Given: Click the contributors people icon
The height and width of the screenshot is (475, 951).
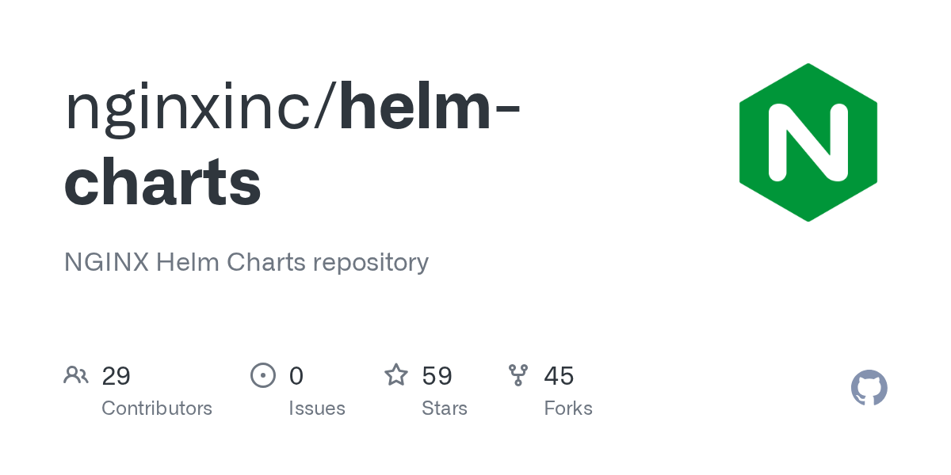Looking at the screenshot, I should point(76,375).
